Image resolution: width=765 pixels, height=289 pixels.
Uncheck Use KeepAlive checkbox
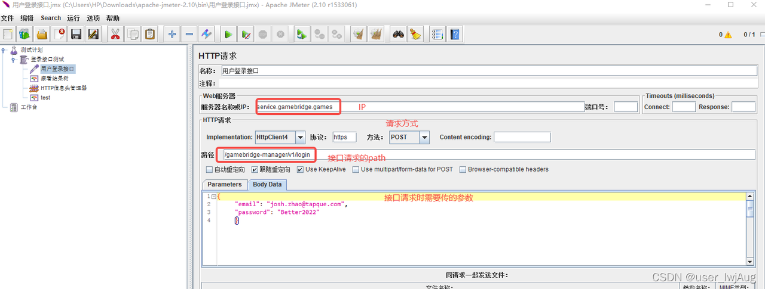(x=301, y=169)
